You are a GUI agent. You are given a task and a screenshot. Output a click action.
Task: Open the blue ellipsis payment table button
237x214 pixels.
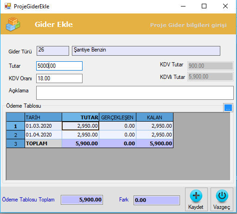click(228, 108)
